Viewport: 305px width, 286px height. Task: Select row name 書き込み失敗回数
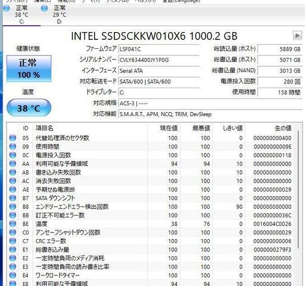58,172
